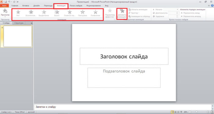Open Customize Quick Access Toolbar dropdown
Image resolution: width=214 pixels, height=114 pixels.
pos(18,2)
